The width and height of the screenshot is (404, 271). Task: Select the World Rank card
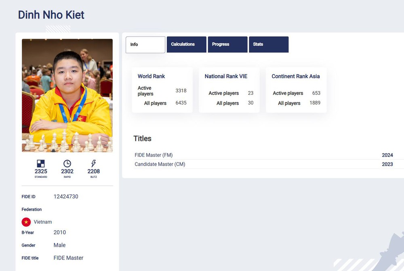pos(162,90)
